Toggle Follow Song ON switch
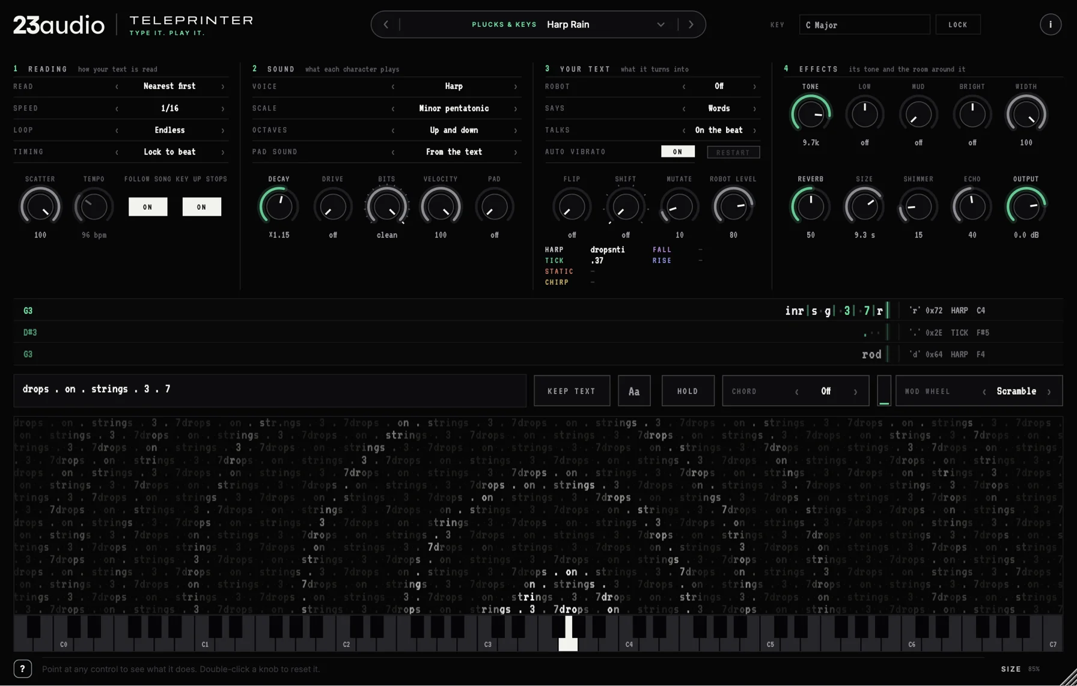This screenshot has width=1077, height=686. click(148, 207)
